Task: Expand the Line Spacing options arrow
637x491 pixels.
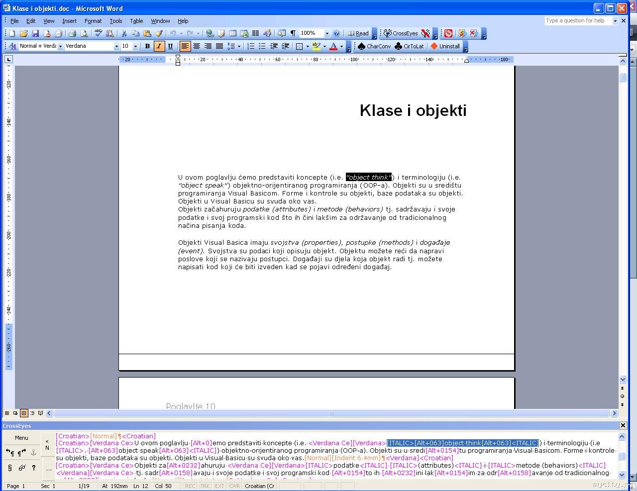Action: coord(239,46)
